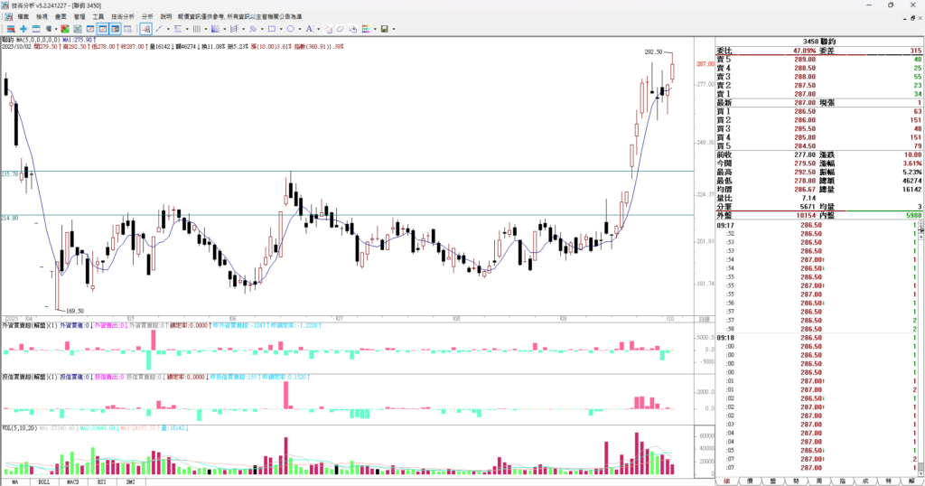The image size is (925, 486).
Task: Click the 日線 period label on chart
Action: coord(705,319)
